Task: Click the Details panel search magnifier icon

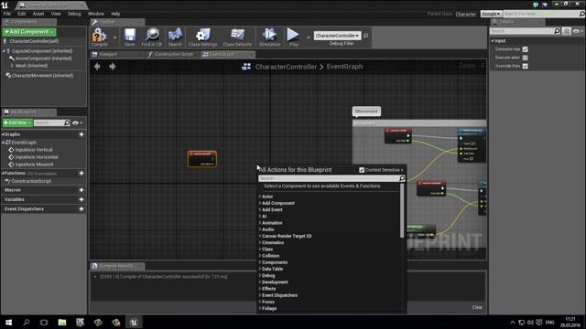Action: point(557,31)
